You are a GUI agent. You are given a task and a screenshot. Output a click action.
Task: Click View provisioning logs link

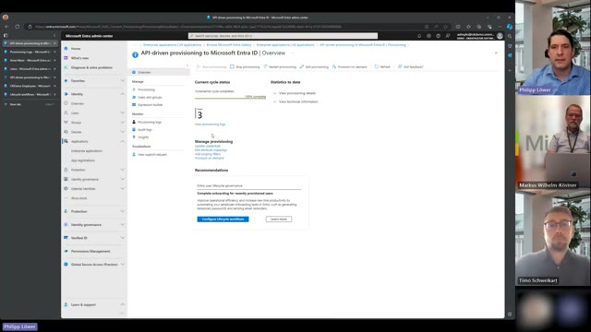click(x=210, y=125)
